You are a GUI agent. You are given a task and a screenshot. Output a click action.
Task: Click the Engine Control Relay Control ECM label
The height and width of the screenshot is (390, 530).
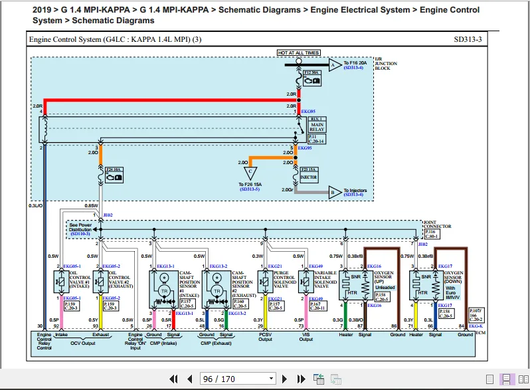click(44, 341)
